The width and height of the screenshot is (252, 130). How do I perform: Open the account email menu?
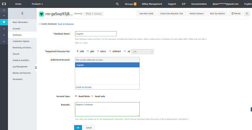[x=225, y=4]
